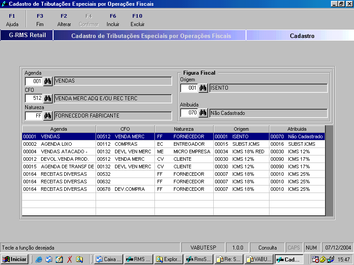Click F2 Alterar to edit record
Image resolution: width=354 pixels, height=265 pixels.
(64, 20)
